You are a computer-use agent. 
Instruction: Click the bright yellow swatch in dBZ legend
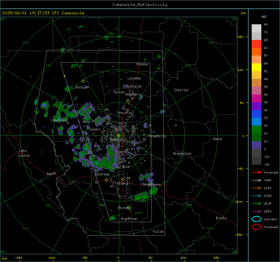click(x=256, y=67)
